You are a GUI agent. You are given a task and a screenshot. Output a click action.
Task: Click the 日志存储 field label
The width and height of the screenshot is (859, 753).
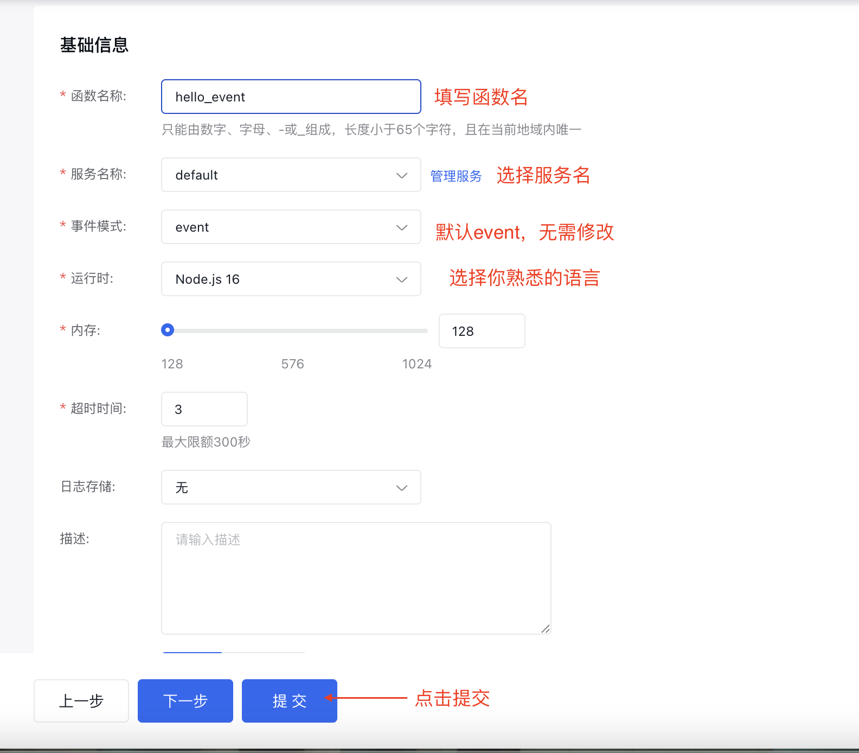click(88, 487)
